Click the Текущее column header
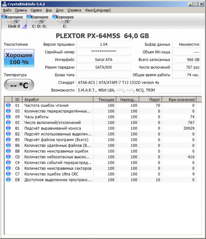This screenshot has height=239, width=206. coord(105,99)
